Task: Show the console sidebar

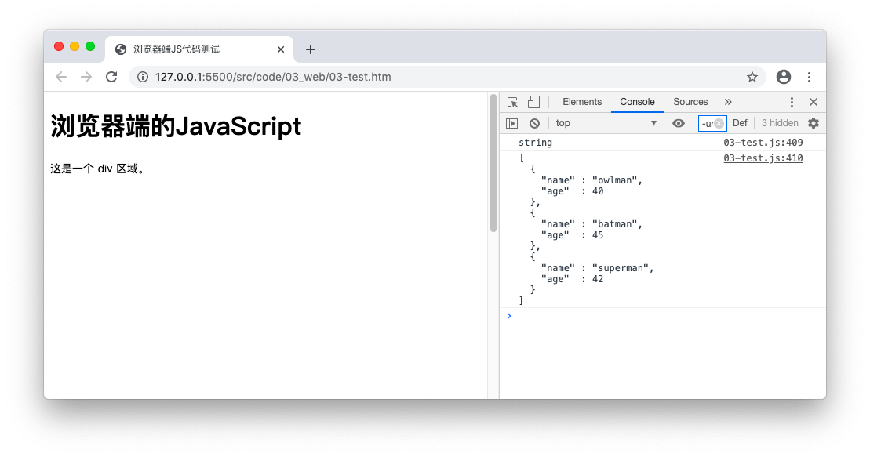Action: (x=512, y=123)
